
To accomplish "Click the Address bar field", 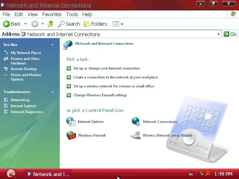I will [121, 34].
